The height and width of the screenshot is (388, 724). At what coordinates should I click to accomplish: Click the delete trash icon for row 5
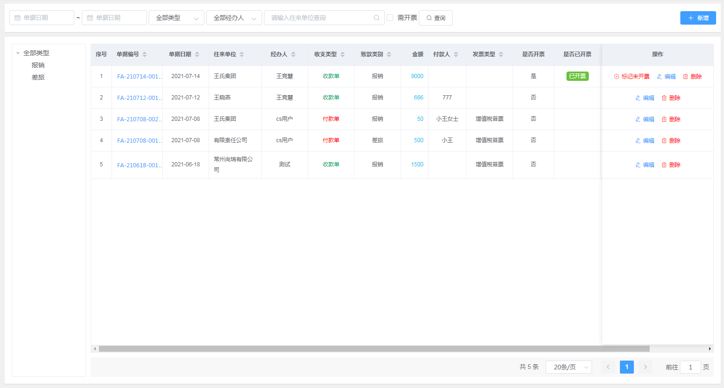tap(664, 165)
